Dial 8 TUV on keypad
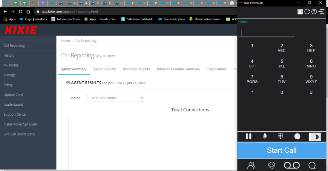 coord(282,79)
